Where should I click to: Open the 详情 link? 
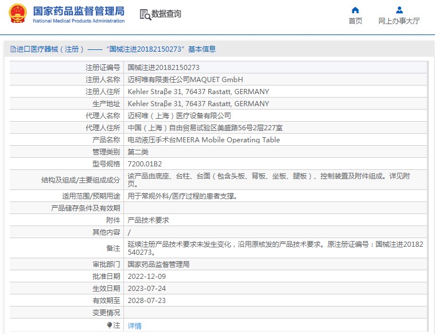click(x=134, y=325)
